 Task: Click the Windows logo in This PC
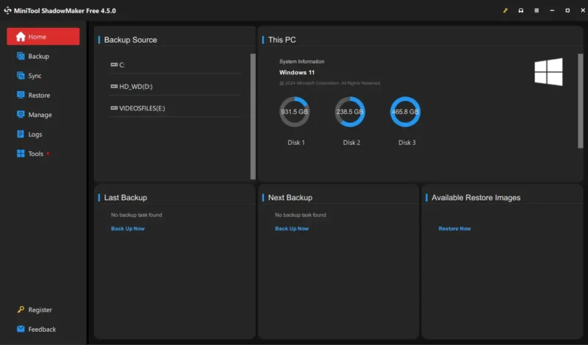click(x=548, y=71)
